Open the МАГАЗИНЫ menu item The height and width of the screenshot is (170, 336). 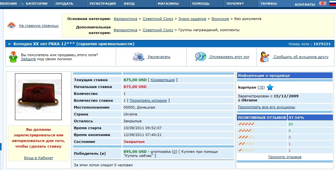coord(168,4)
